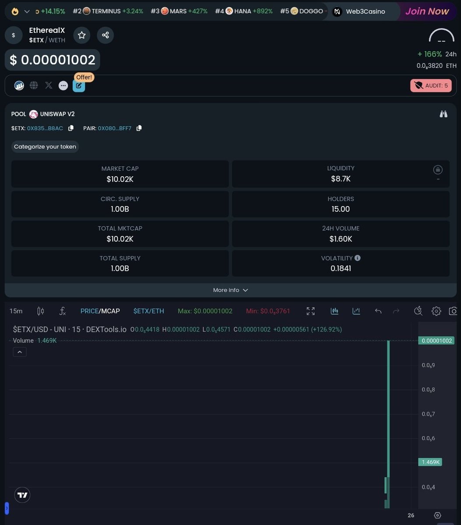Click the $ 0.00001002 price display
The width and height of the screenshot is (461, 525).
[x=53, y=60]
